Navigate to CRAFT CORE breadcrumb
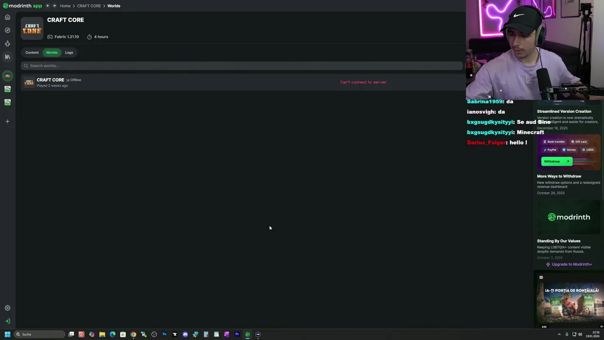This screenshot has height=340, width=604. pos(89,6)
